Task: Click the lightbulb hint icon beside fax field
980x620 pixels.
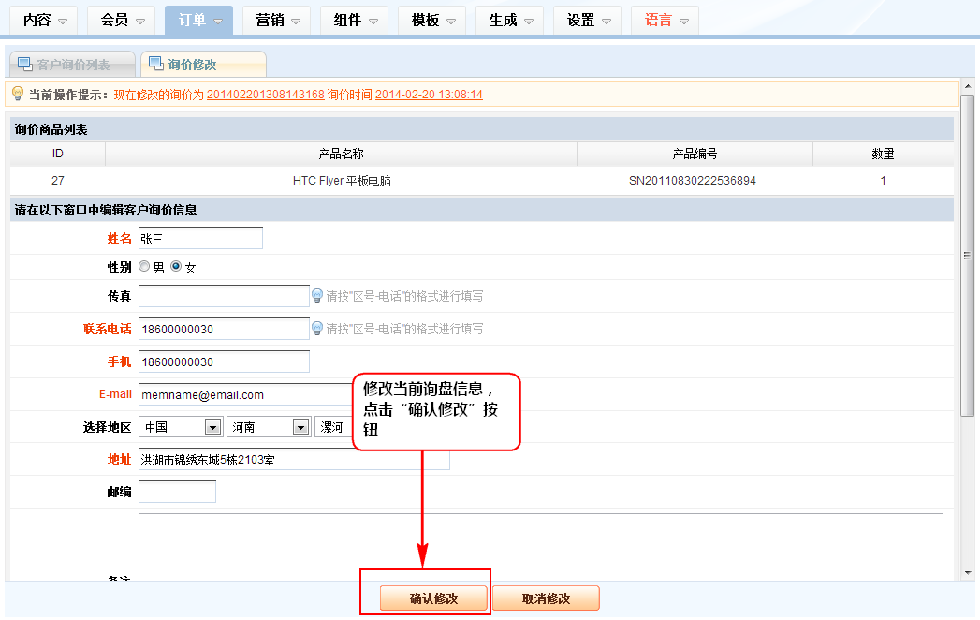Action: 317,296
